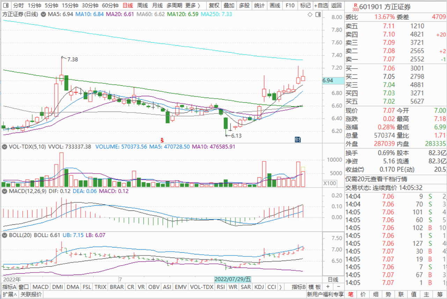Image resolution: width=447 pixels, height=299 pixels.
Task: Open the R300 margin trading badge
Action: pos(355,7)
